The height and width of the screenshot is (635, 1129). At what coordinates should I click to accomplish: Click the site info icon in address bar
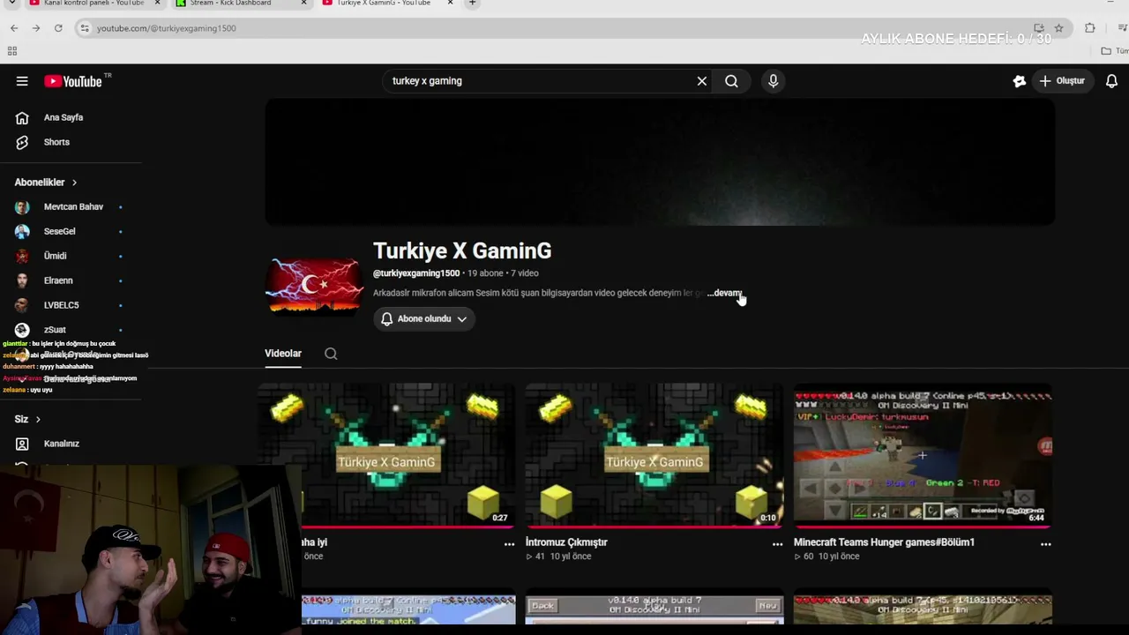click(85, 28)
